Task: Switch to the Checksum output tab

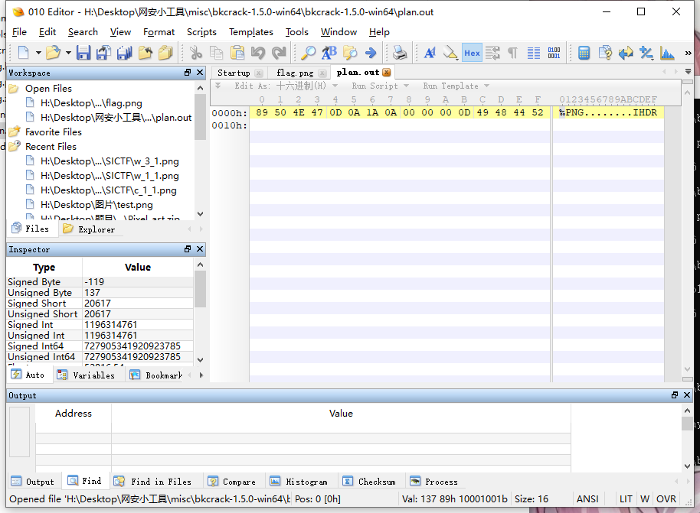Action: coord(370,482)
